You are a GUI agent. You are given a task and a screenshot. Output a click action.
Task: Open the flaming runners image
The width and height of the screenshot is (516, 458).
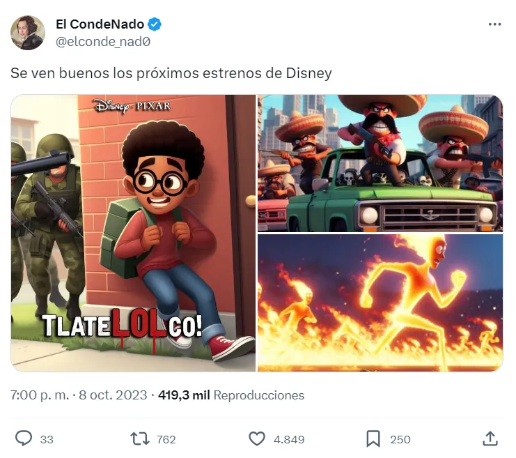[380, 303]
